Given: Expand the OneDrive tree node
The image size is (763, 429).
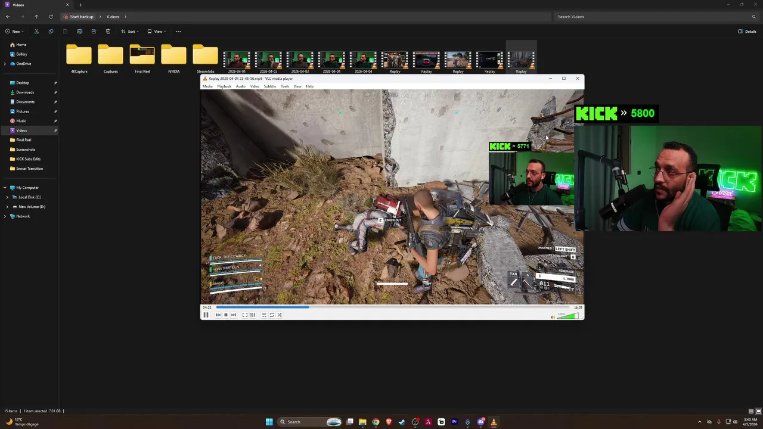Looking at the screenshot, I should [5, 64].
